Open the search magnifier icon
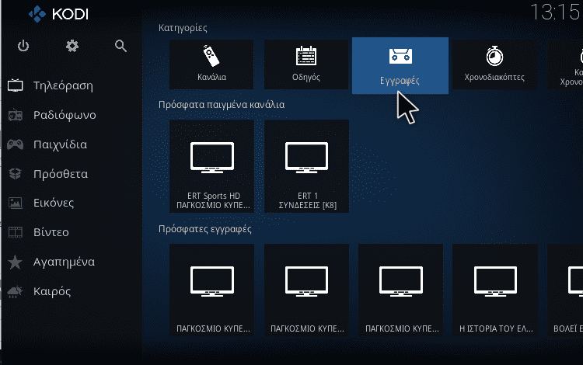Viewport: 583px width, 365px height. point(120,46)
